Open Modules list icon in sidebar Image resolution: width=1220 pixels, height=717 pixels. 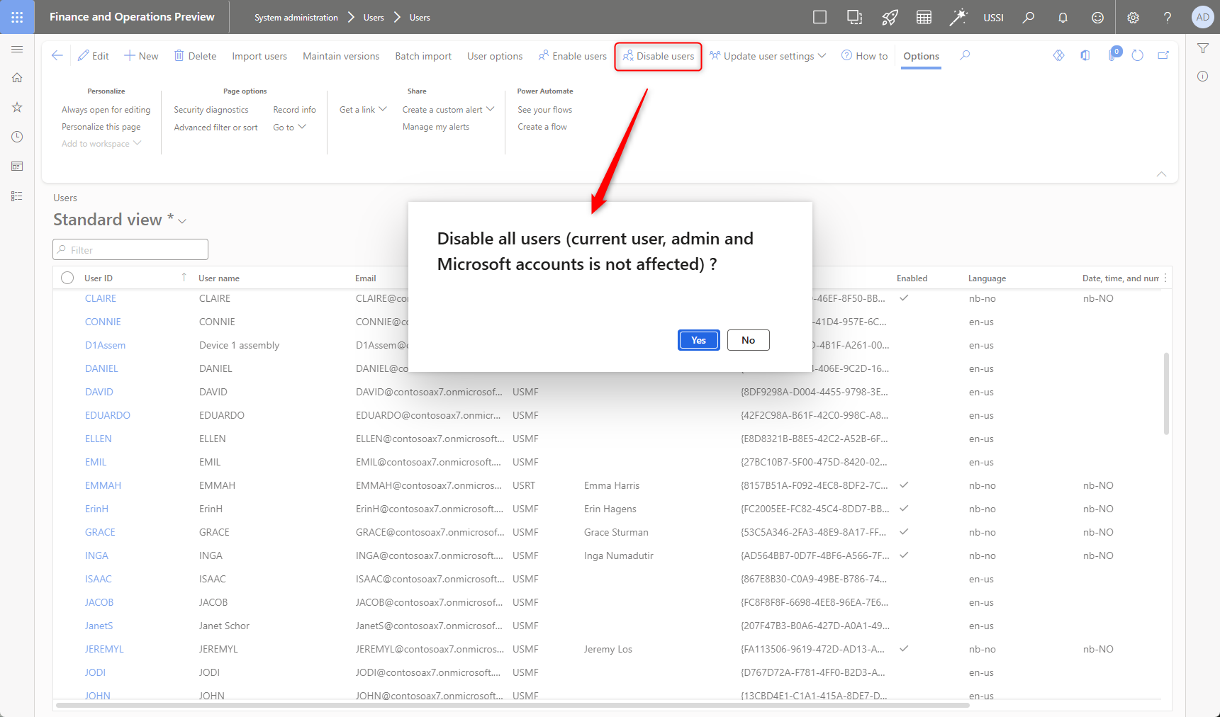point(17,196)
